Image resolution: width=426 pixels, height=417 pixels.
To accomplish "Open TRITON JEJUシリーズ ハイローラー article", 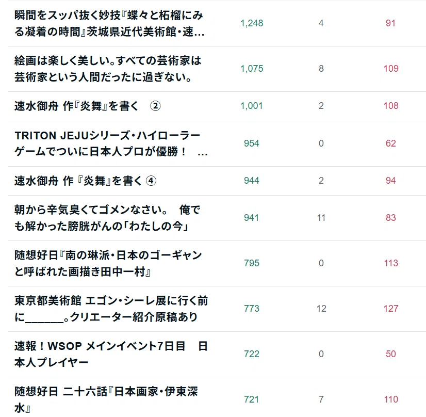I will point(111,143).
